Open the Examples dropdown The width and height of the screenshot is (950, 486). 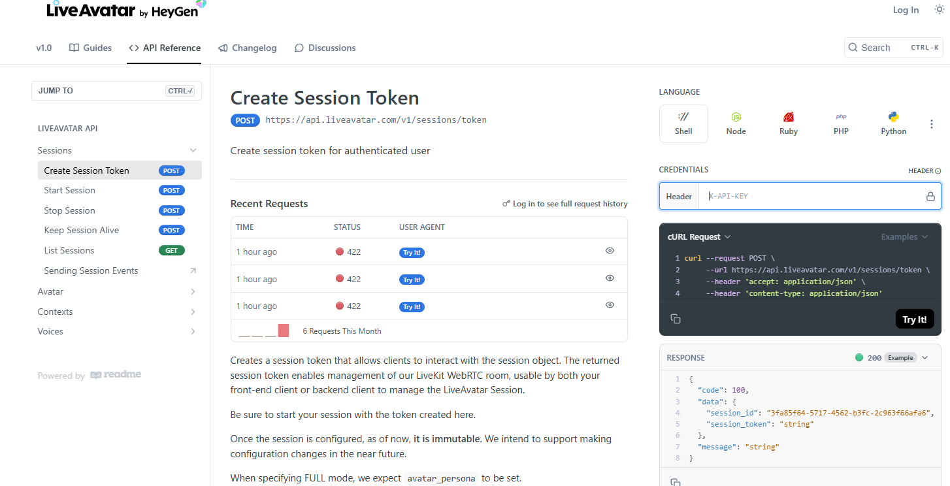904,236
